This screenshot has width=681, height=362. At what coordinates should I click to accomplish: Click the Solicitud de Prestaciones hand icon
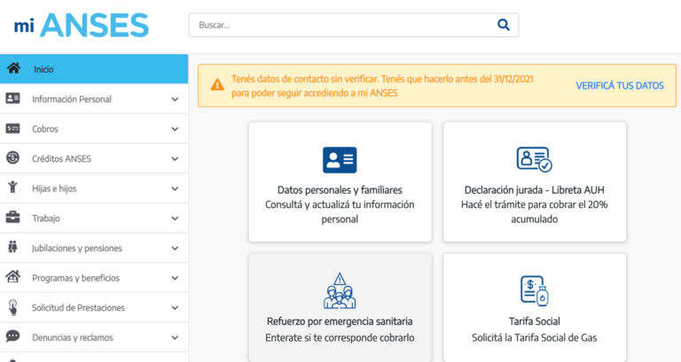tap(12, 307)
